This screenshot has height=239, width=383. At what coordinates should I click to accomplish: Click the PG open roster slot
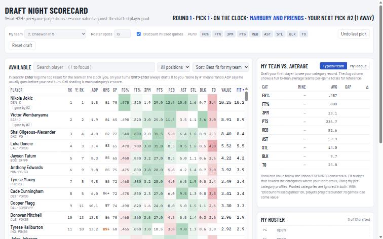pos(315,230)
